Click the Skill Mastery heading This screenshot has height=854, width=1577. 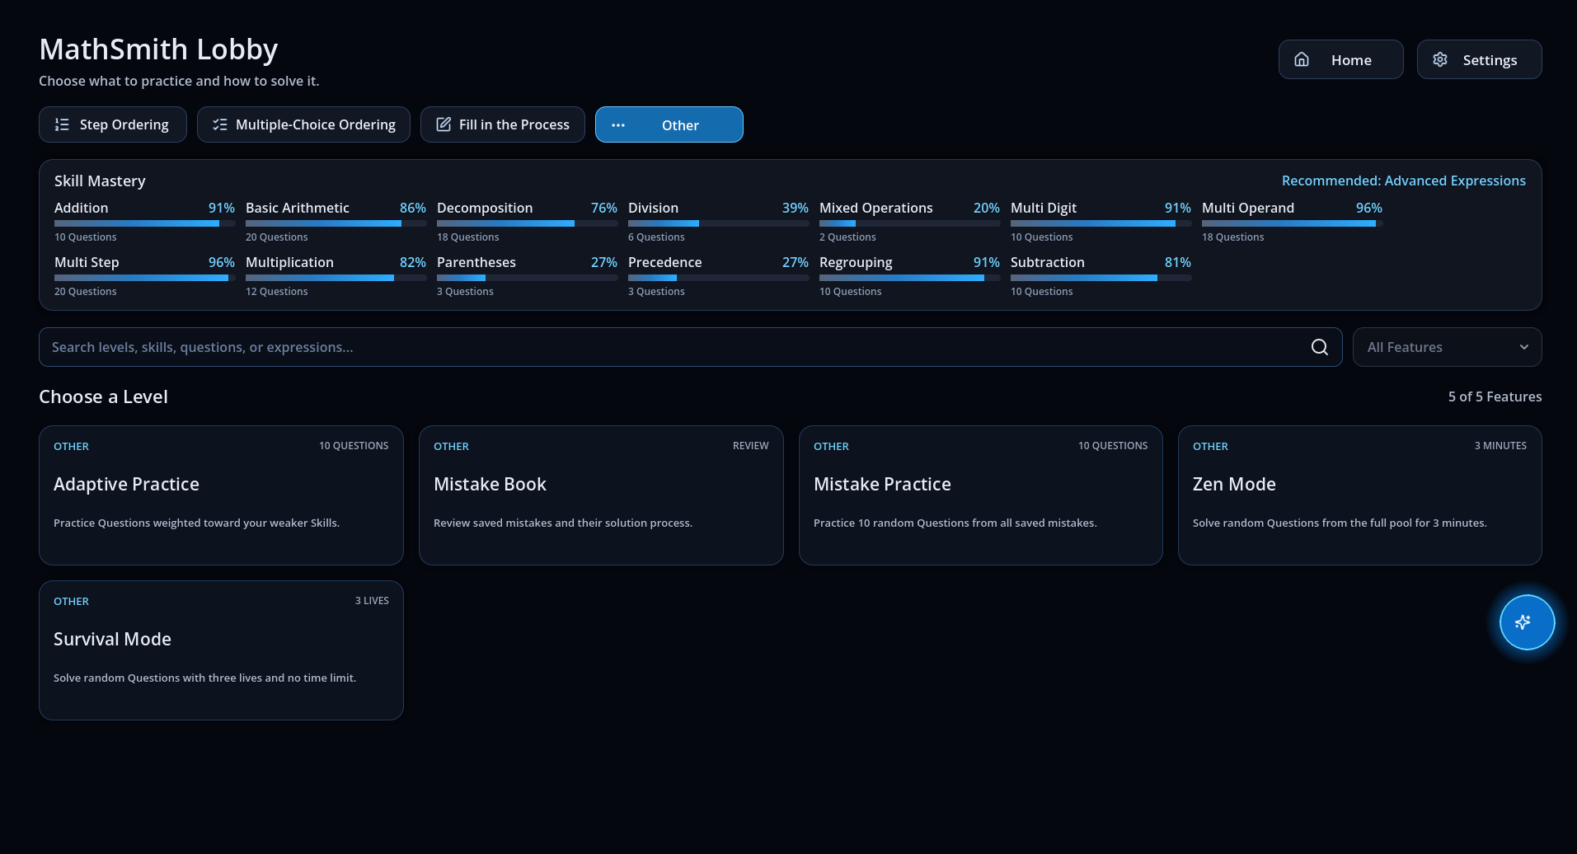(x=100, y=181)
